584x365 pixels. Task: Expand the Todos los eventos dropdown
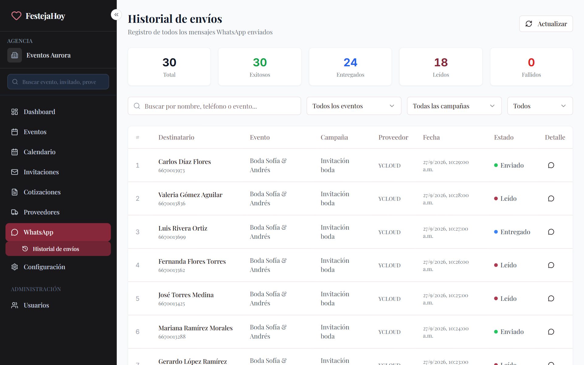pyautogui.click(x=354, y=106)
